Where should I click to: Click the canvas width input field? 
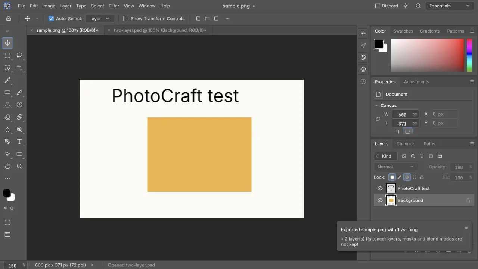tap(405, 114)
